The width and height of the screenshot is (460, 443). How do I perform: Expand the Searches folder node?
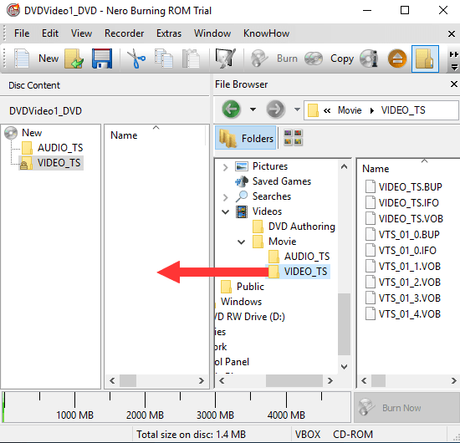coord(225,197)
